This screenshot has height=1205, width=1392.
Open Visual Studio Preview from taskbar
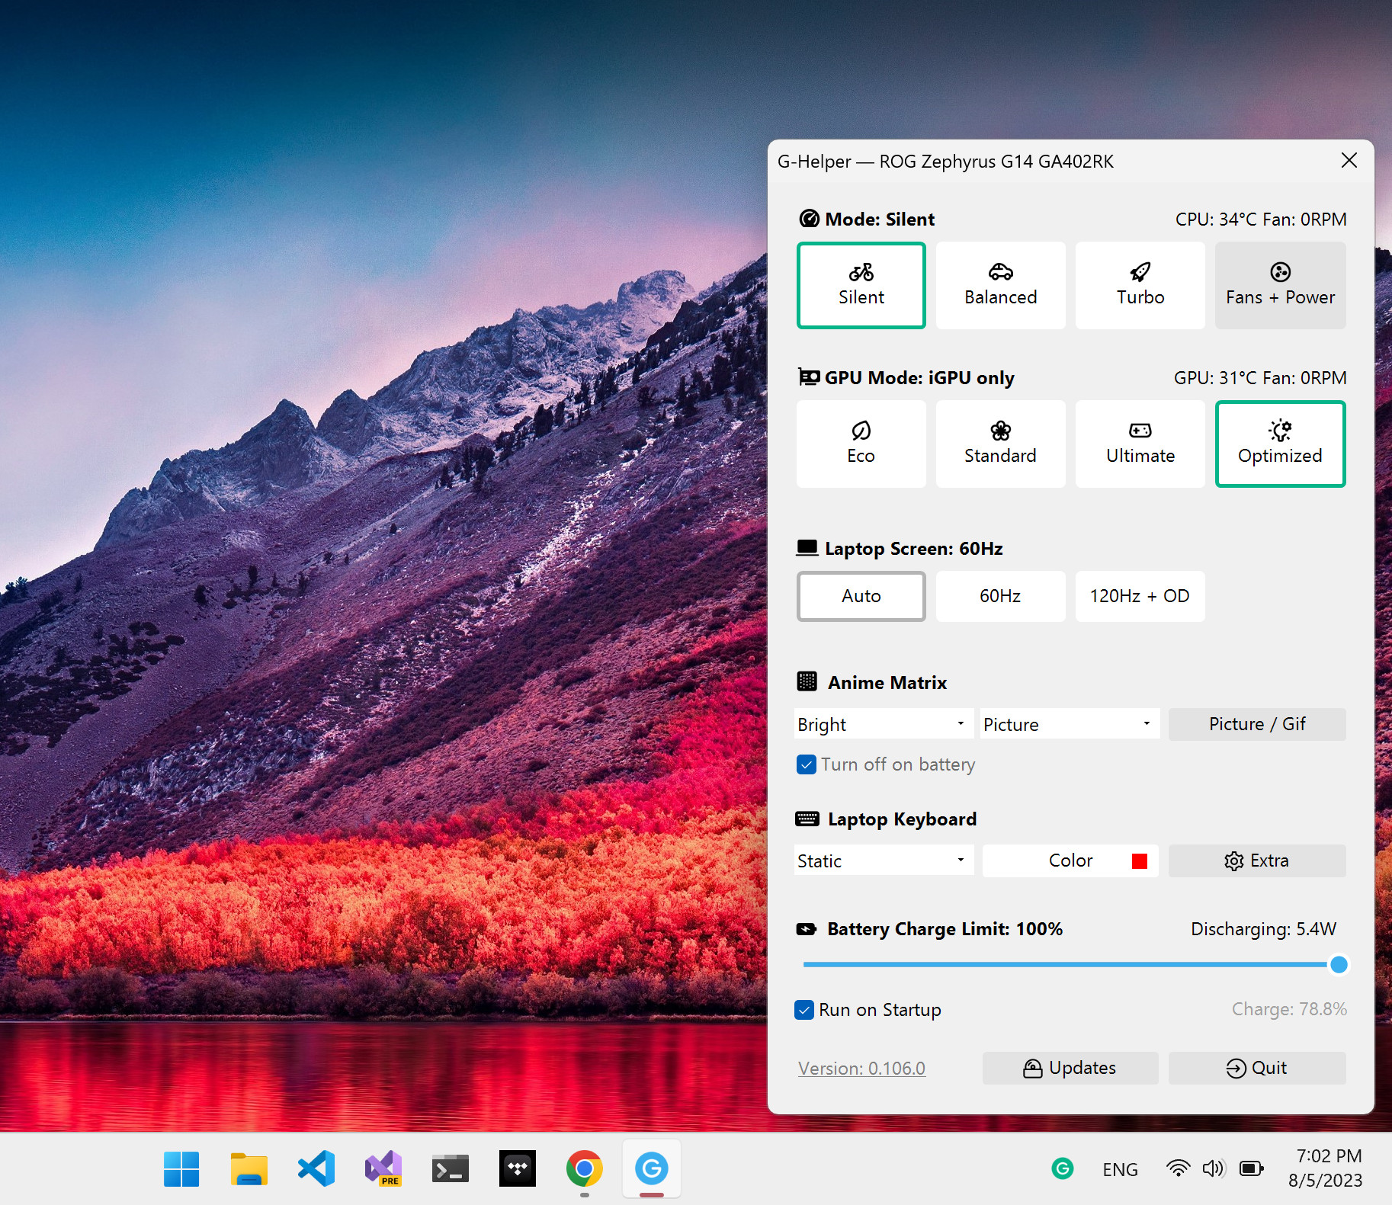[383, 1168]
